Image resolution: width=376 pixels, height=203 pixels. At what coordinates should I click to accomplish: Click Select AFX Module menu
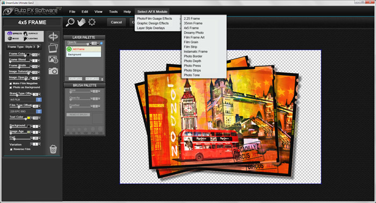pyautogui.click(x=152, y=11)
